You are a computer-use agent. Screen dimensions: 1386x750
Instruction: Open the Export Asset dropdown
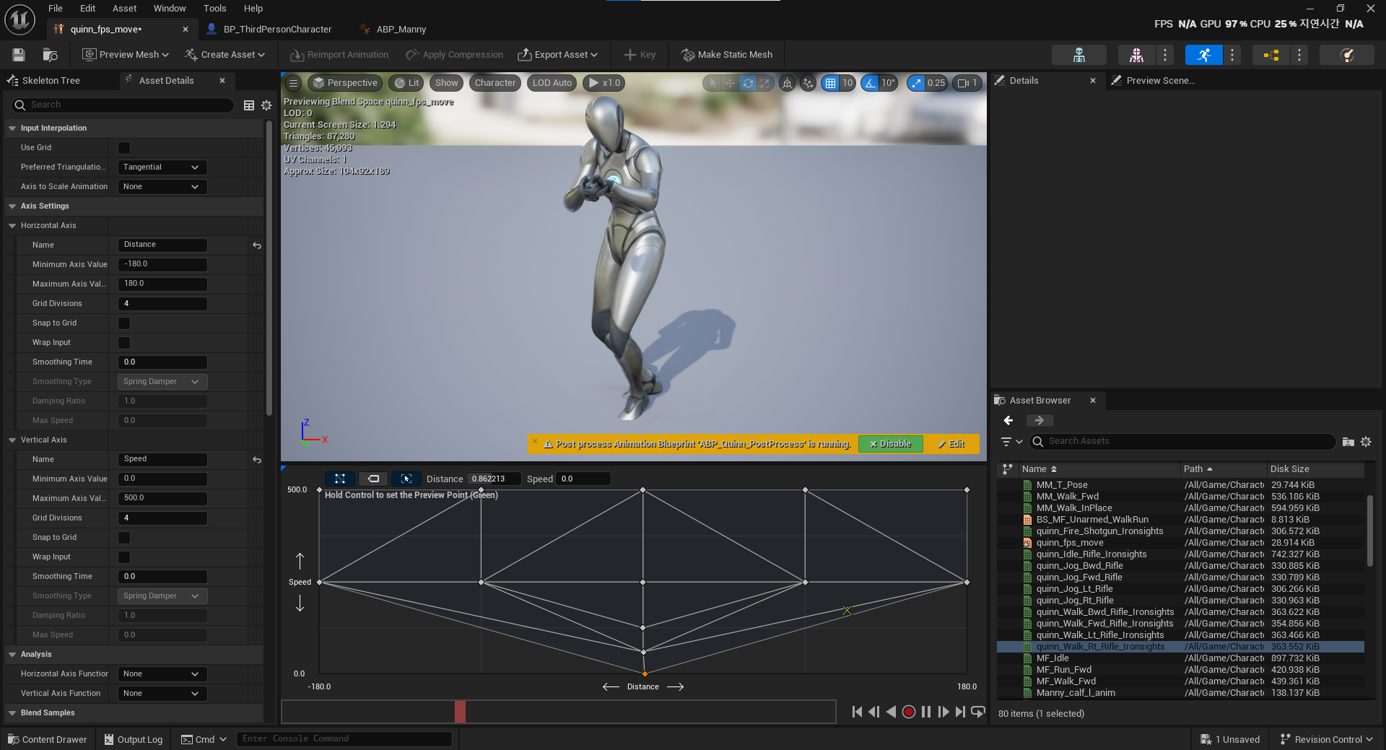pos(557,55)
